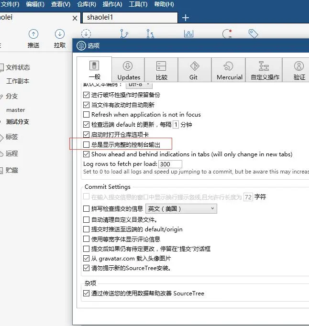This screenshot has width=309, height=326.
Task: Toggle 从 gravatar.com 载入头像图片 checkbox
Action: click(x=86, y=259)
